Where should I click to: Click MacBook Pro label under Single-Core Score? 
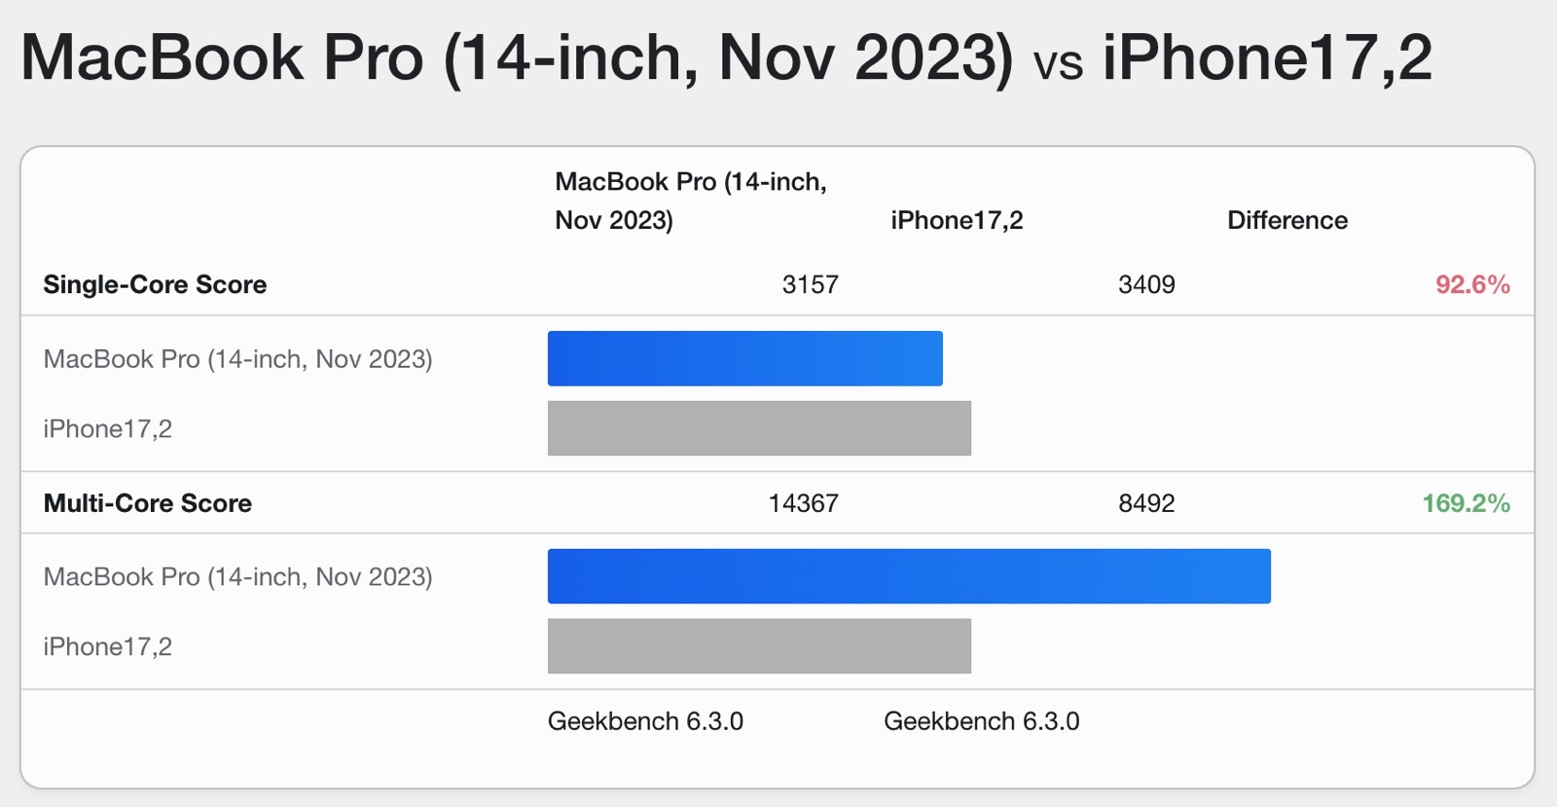pos(237,359)
